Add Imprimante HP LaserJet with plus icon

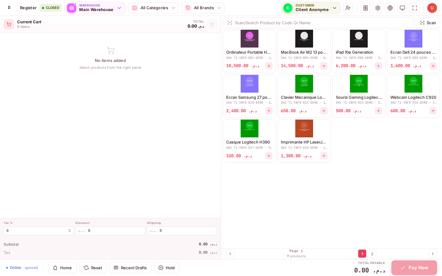point(324,156)
